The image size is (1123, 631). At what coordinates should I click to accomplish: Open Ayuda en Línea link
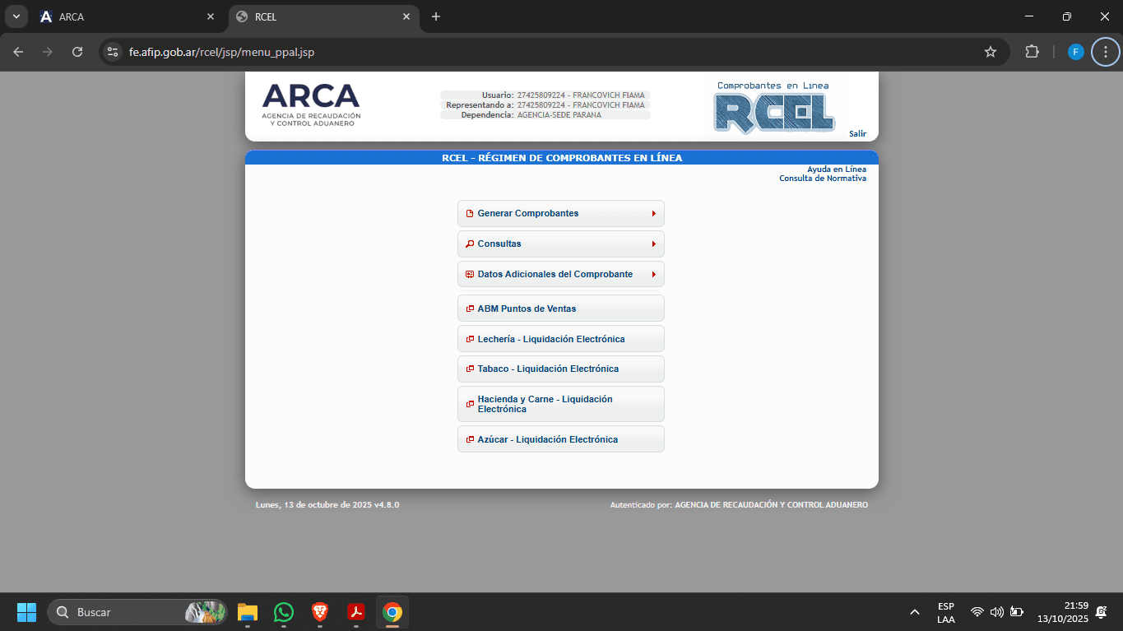(837, 169)
